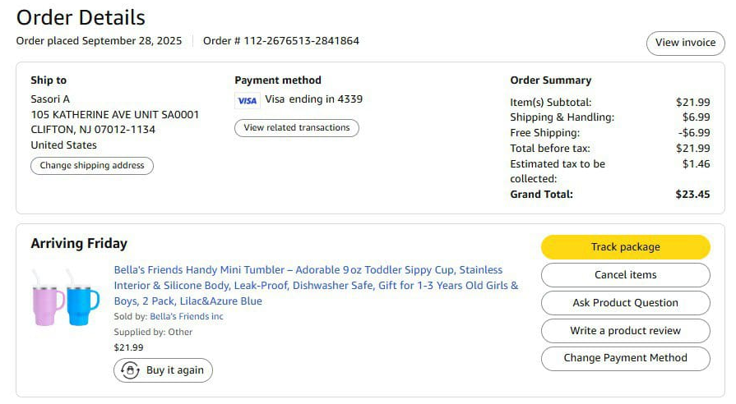This screenshot has height=404, width=736.
Task: Click the Buy it again button label
Action: click(x=175, y=370)
